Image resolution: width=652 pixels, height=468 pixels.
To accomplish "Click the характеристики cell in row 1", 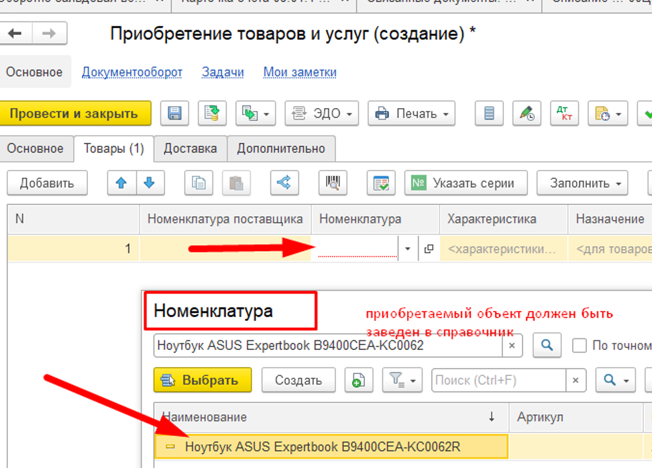I will (x=504, y=248).
